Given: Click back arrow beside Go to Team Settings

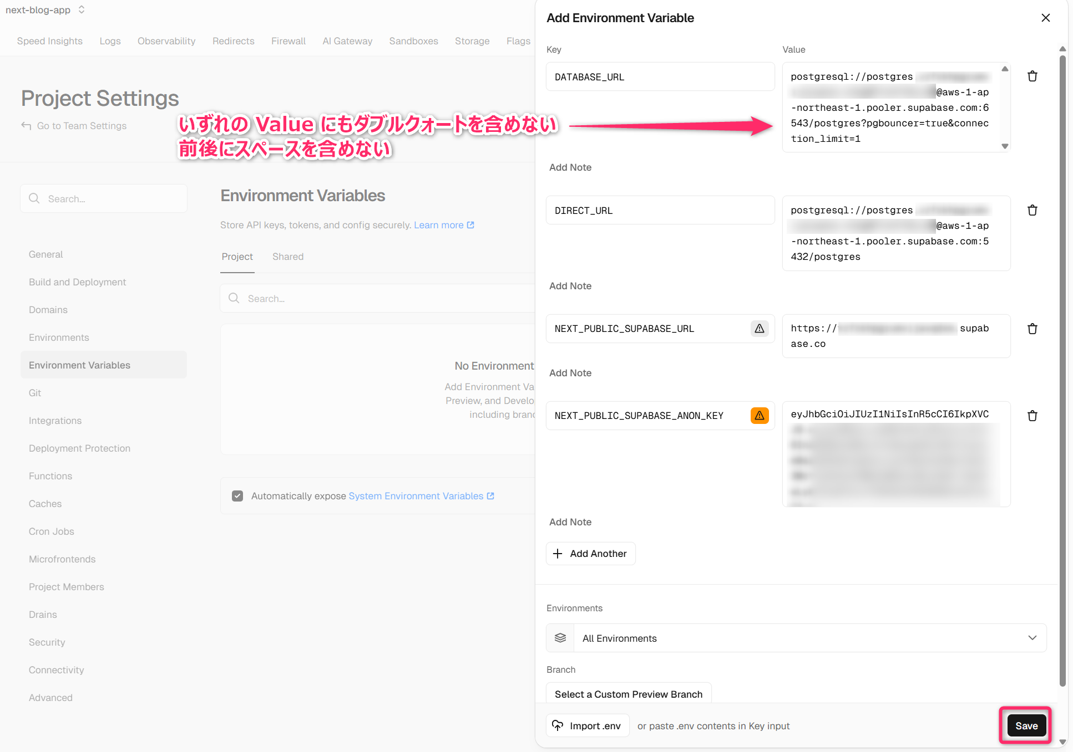Looking at the screenshot, I should pyautogui.click(x=26, y=126).
